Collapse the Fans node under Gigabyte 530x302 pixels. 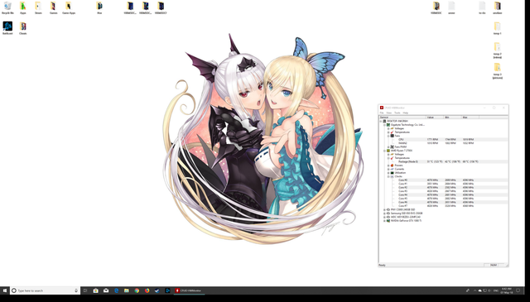pos(388,136)
